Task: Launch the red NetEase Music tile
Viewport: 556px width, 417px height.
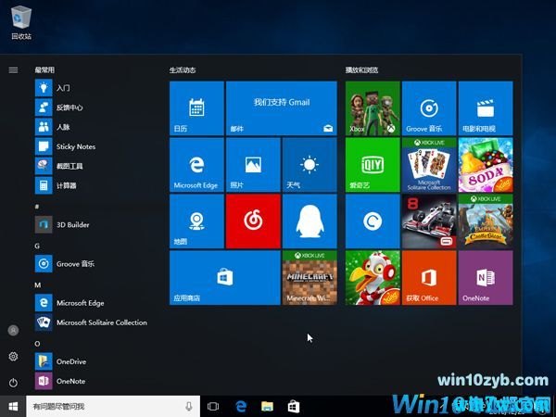Action: point(253,221)
